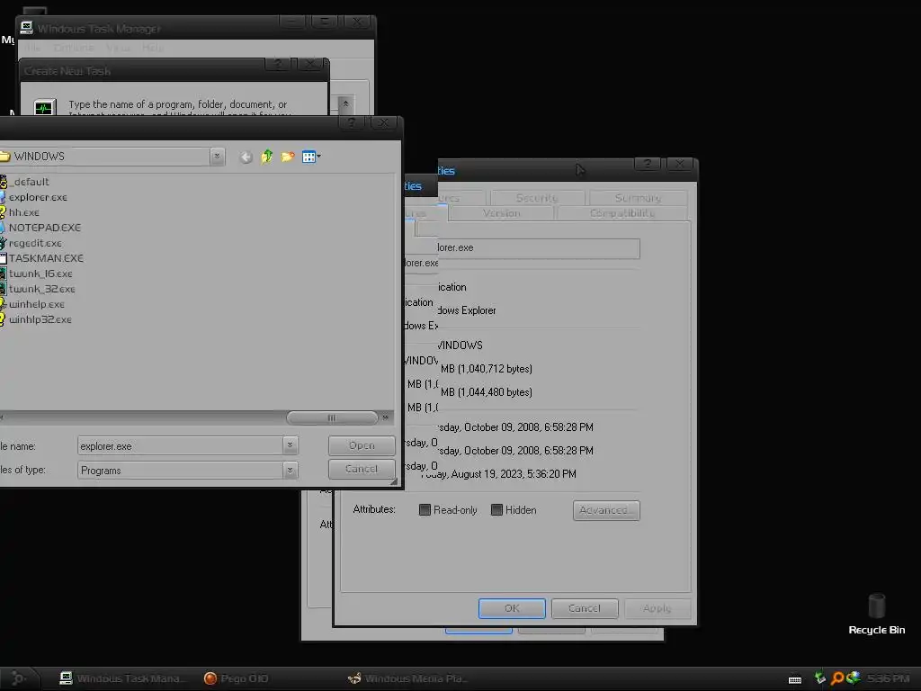Image resolution: width=921 pixels, height=691 pixels.
Task: Go back to the previous folder in the Open dialog
Action: 246,157
